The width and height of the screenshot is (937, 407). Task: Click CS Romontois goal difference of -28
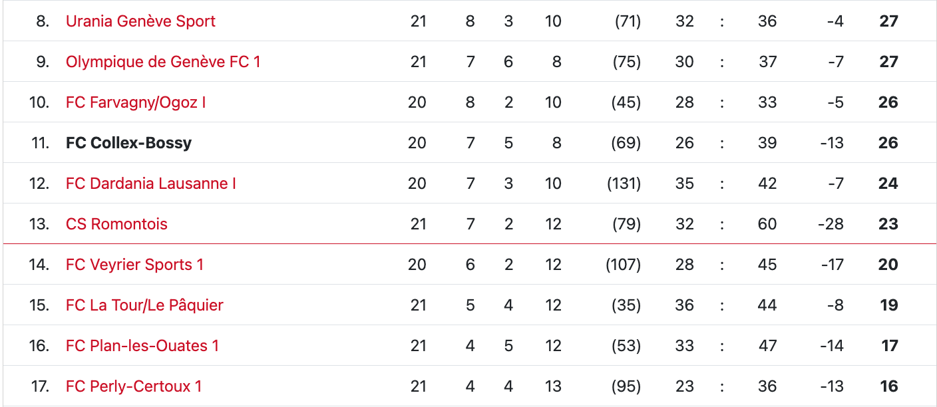point(831,224)
